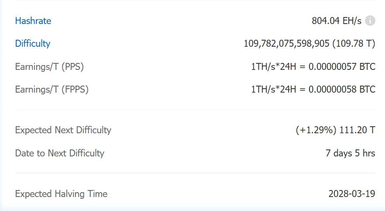Click the 2028-03-19 halving date
Viewport: 385px width, 211px height.
[x=352, y=194]
